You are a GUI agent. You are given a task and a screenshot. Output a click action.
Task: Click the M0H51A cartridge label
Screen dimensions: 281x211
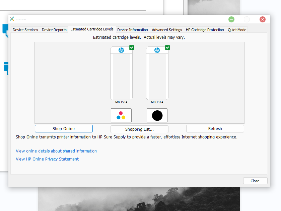click(x=157, y=102)
